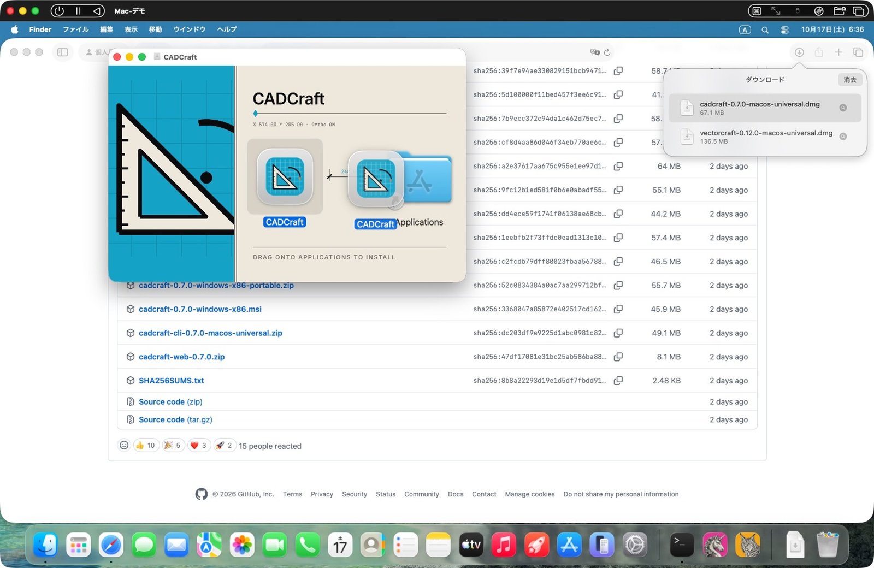
Task: Copy hash for cadcraft-0.7.0-windows-x86.msi
Action: [618, 309]
